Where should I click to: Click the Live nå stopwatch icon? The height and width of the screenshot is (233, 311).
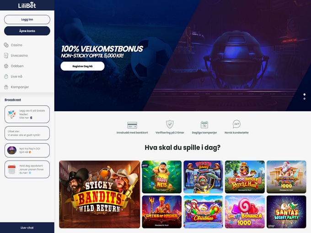click(6, 77)
